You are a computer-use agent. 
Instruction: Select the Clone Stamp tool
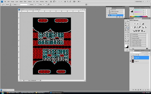126,30
